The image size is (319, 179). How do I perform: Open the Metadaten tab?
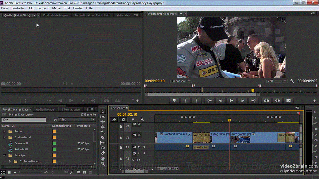[x=123, y=15]
